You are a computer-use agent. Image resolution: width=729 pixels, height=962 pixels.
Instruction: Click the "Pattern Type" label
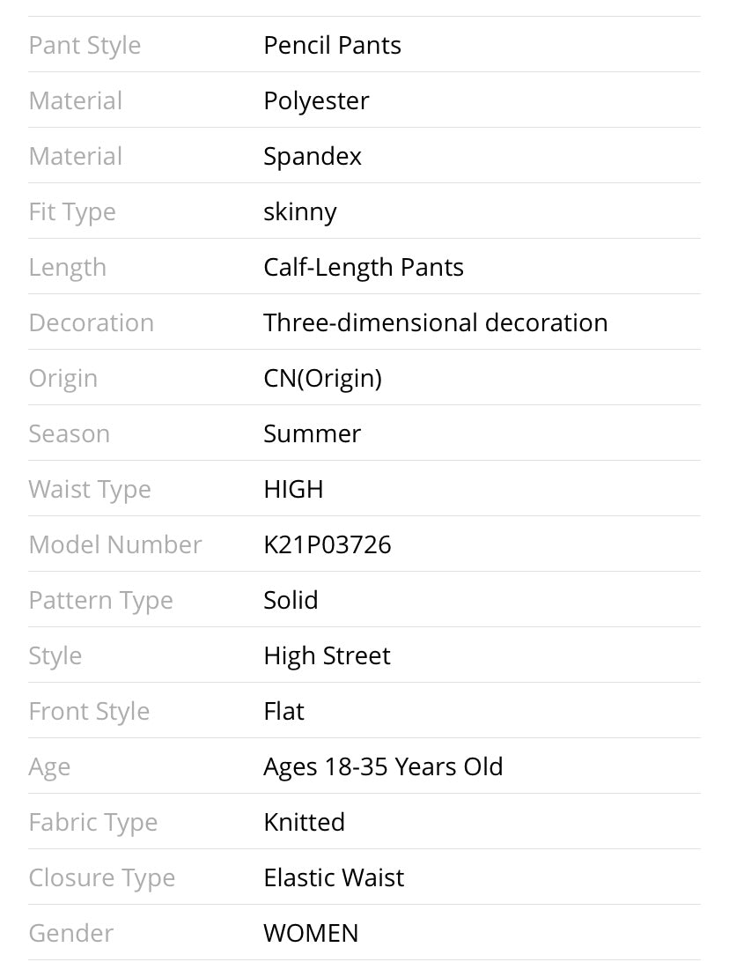[100, 600]
